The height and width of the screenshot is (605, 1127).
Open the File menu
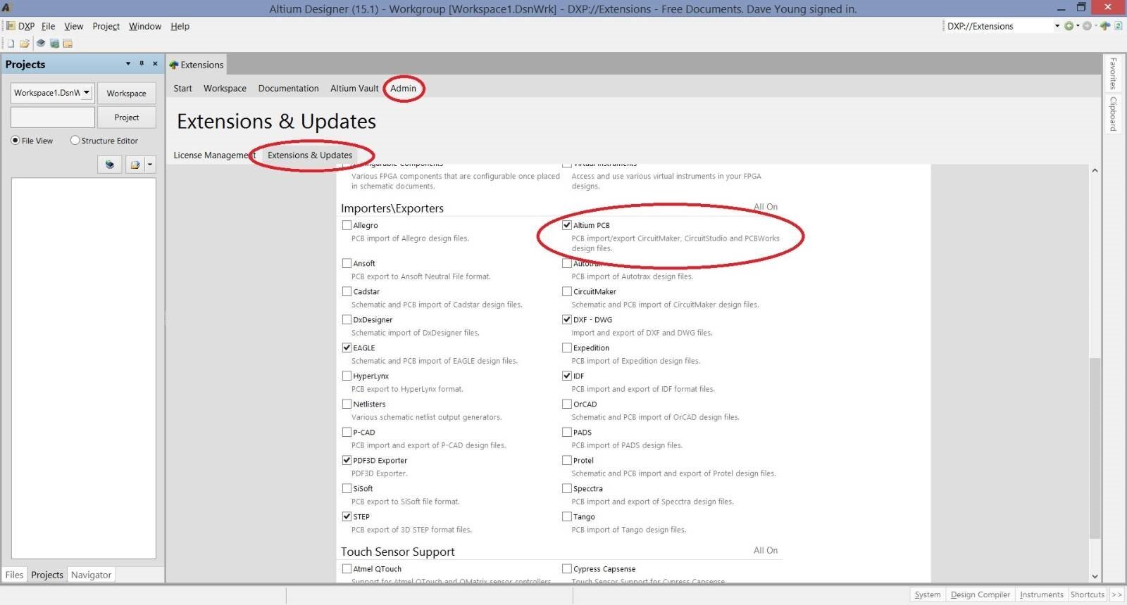[48, 26]
